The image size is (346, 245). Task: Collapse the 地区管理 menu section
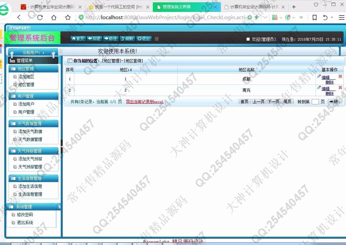[x=34, y=69]
